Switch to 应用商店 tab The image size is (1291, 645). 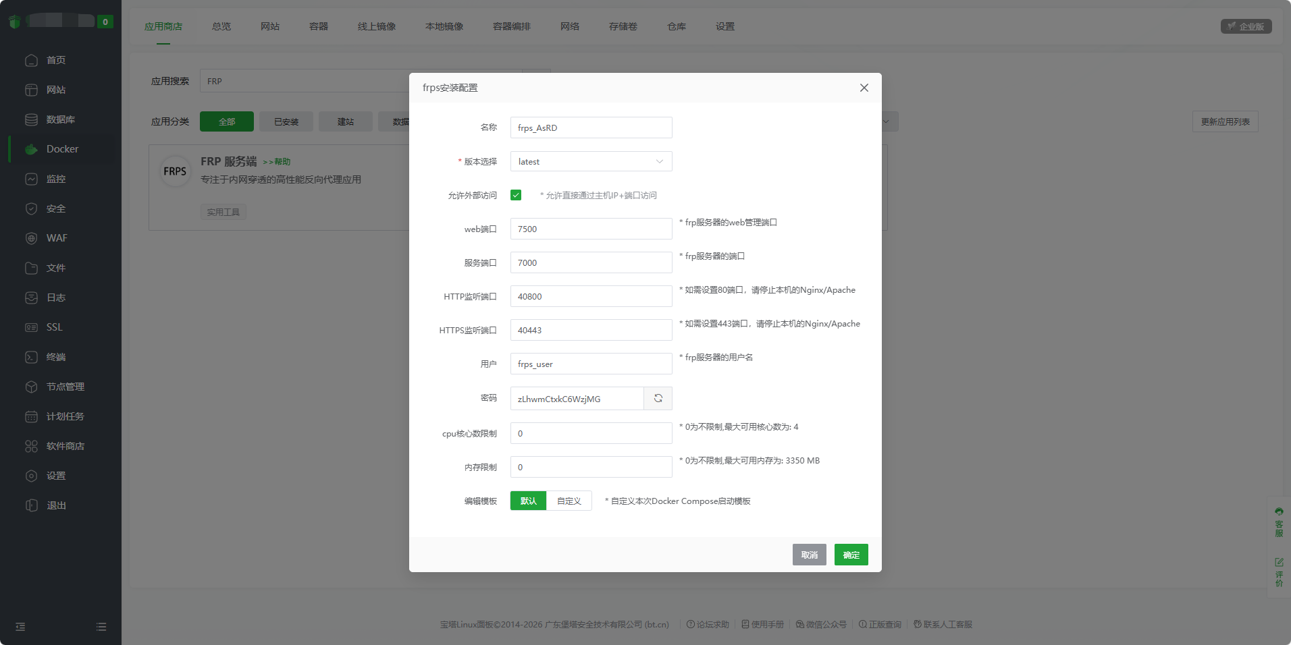coord(163,26)
